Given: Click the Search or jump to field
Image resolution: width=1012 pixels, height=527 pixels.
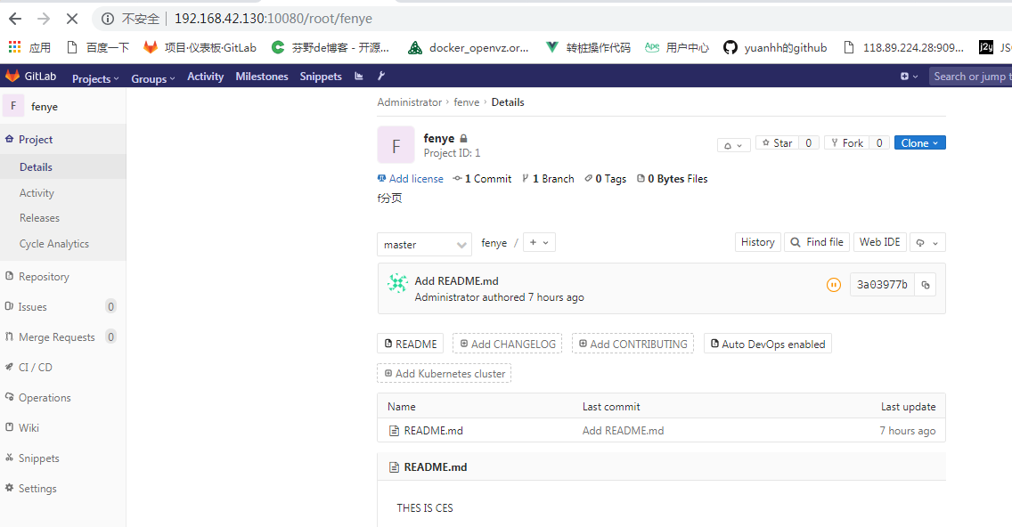Looking at the screenshot, I should click(x=970, y=77).
